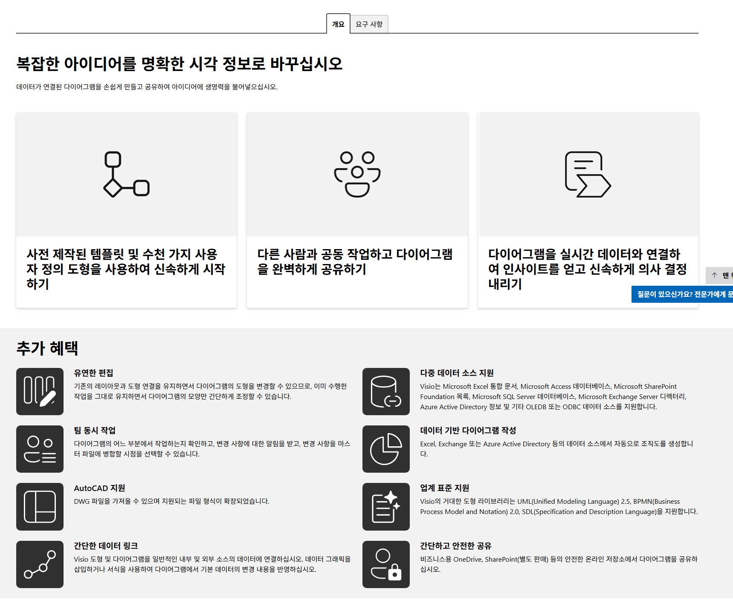Viewport: 733px width, 603px height.
Task: Click the 유연한 편집 pencil icon
Action: [40, 391]
